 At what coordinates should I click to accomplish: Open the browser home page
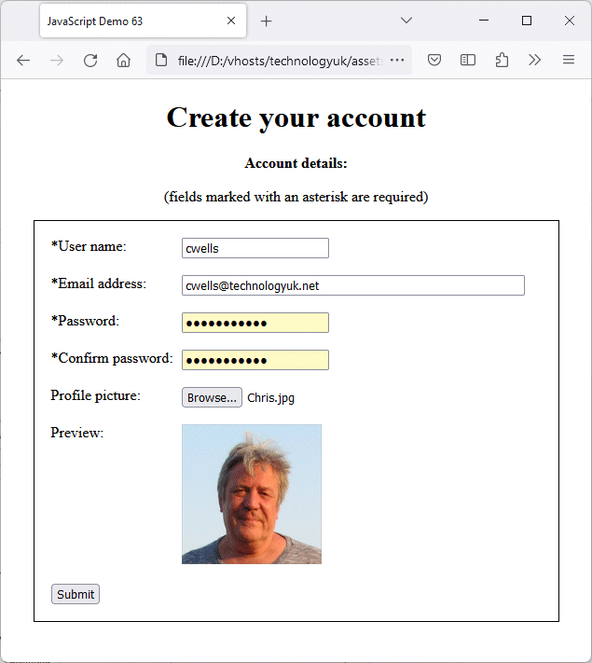point(123,61)
